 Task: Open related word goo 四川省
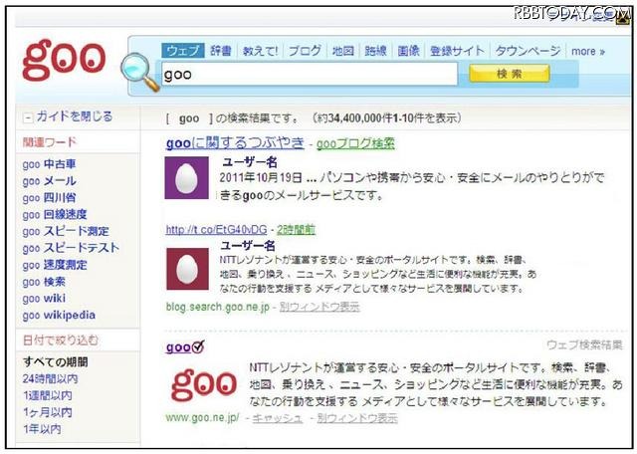49,198
